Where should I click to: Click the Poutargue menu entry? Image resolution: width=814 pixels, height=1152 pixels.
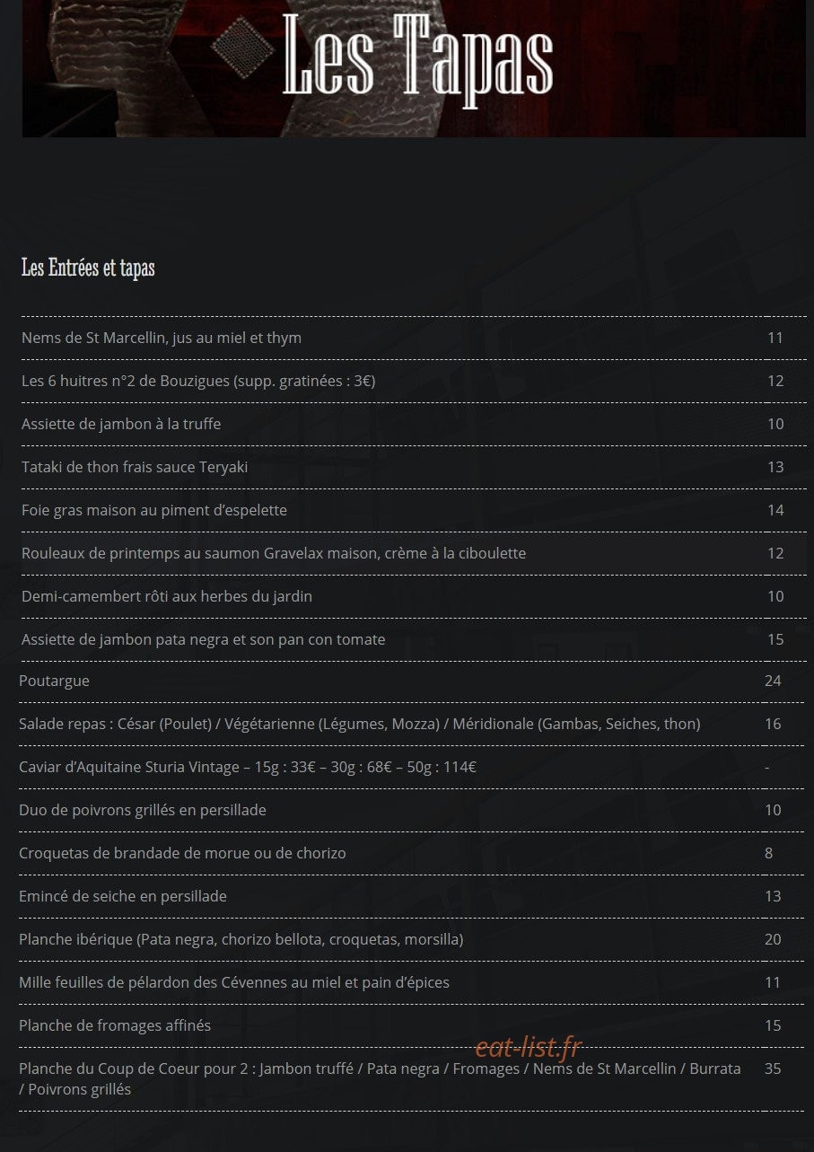coord(54,681)
